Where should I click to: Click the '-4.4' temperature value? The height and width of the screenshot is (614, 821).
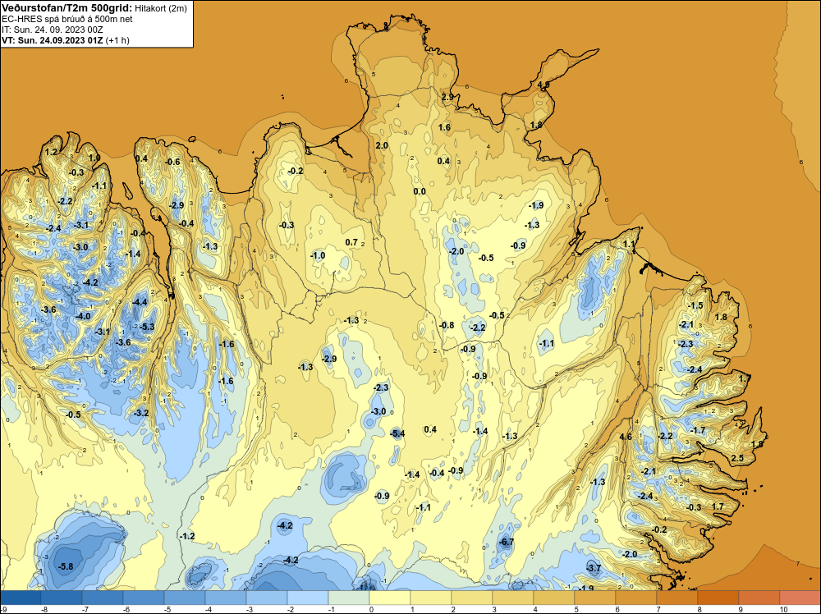click(140, 302)
